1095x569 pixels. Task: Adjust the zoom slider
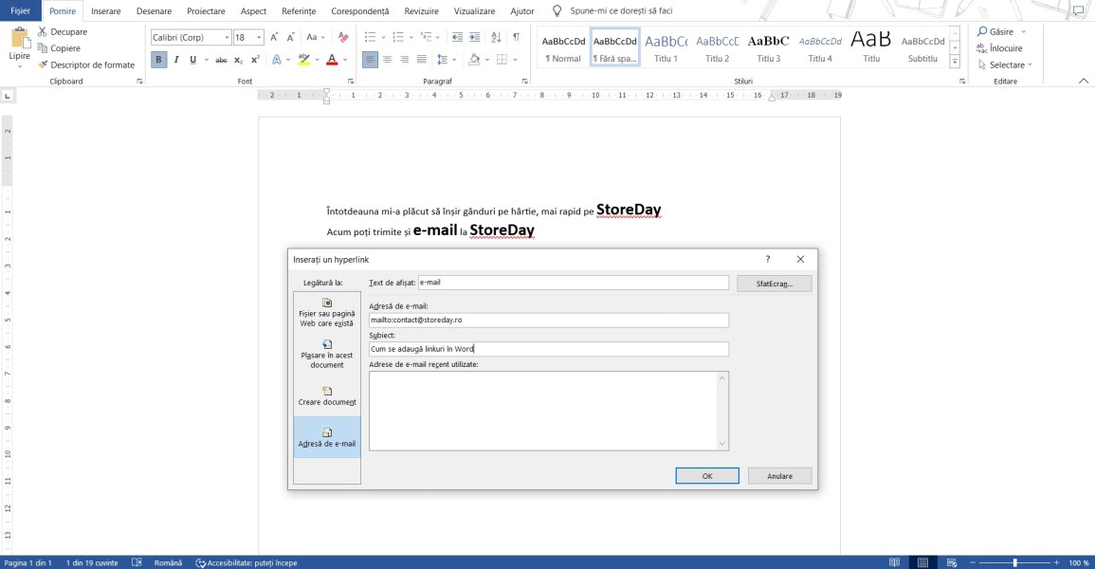point(1014,562)
